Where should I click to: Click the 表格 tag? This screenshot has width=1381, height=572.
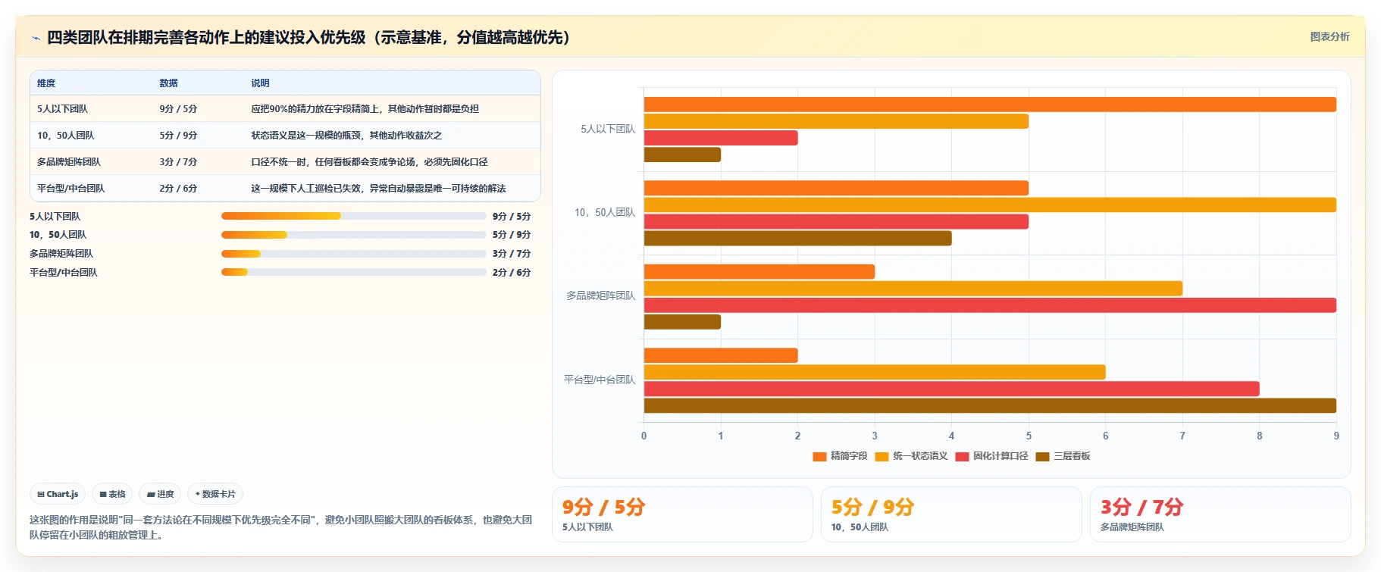pyautogui.click(x=112, y=494)
